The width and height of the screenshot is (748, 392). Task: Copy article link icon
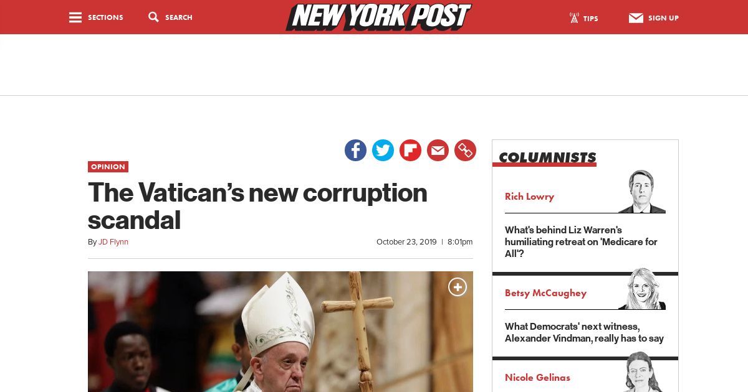465,150
